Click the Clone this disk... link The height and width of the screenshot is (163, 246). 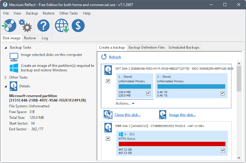(x=127, y=115)
